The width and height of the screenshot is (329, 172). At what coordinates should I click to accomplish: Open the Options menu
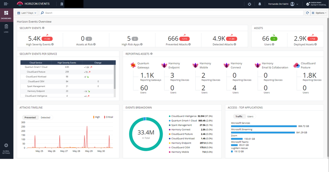click(x=319, y=13)
